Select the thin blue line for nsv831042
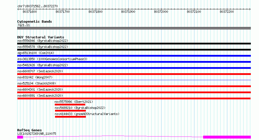The height and width of the screenshot is (140, 259). (x=134, y=80)
